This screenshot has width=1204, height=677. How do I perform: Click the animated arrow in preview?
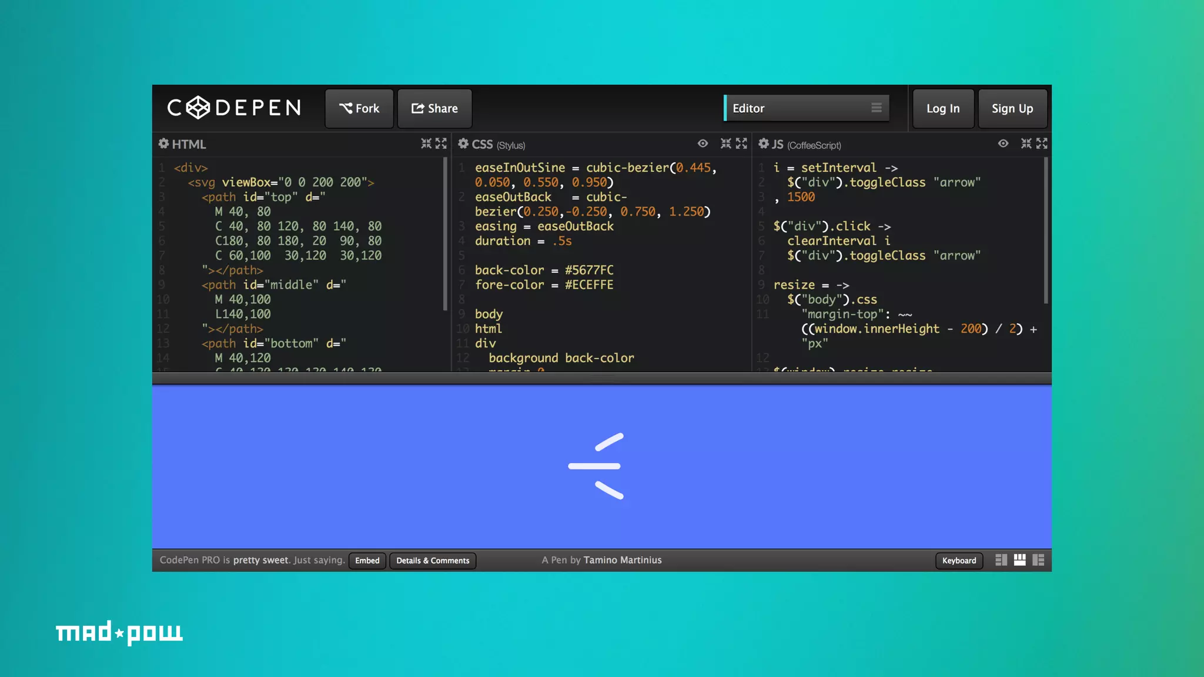pyautogui.click(x=596, y=466)
